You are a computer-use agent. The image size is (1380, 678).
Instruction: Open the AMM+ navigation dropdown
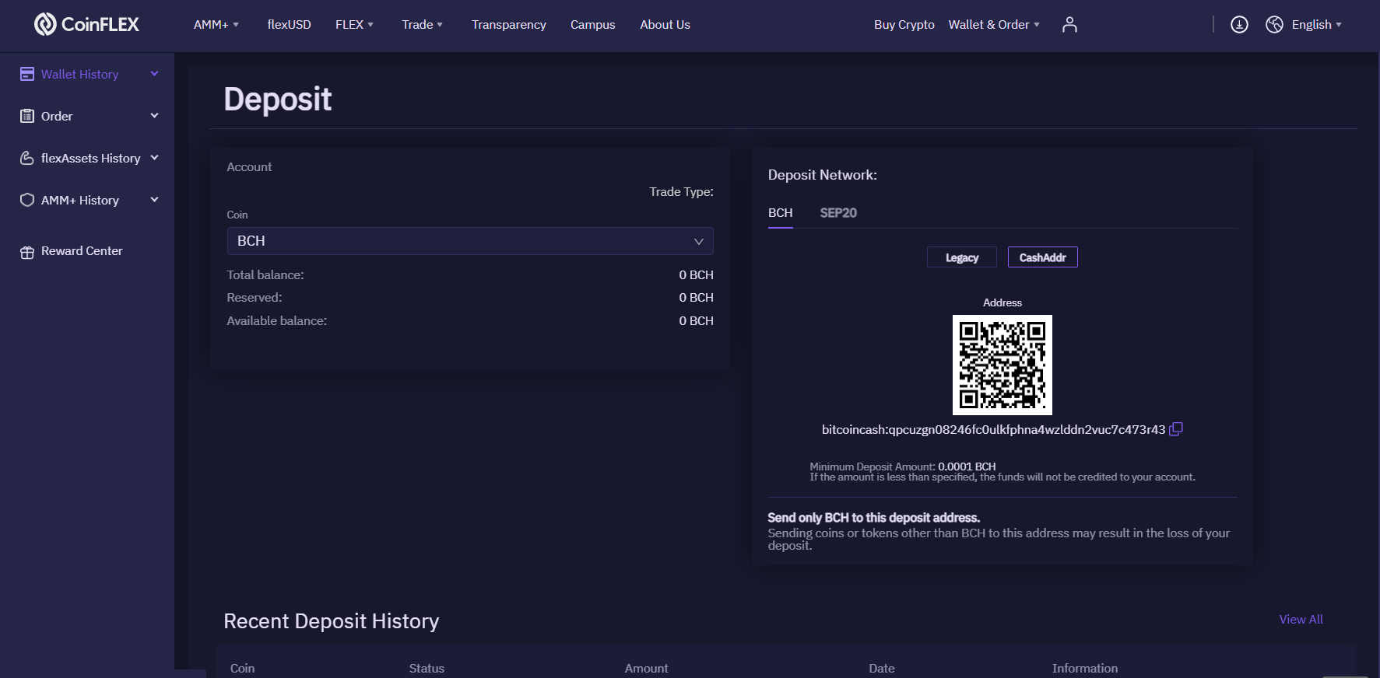click(x=216, y=25)
